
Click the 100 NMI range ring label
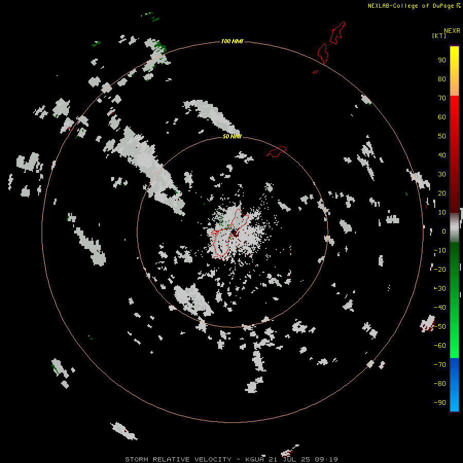(x=232, y=41)
